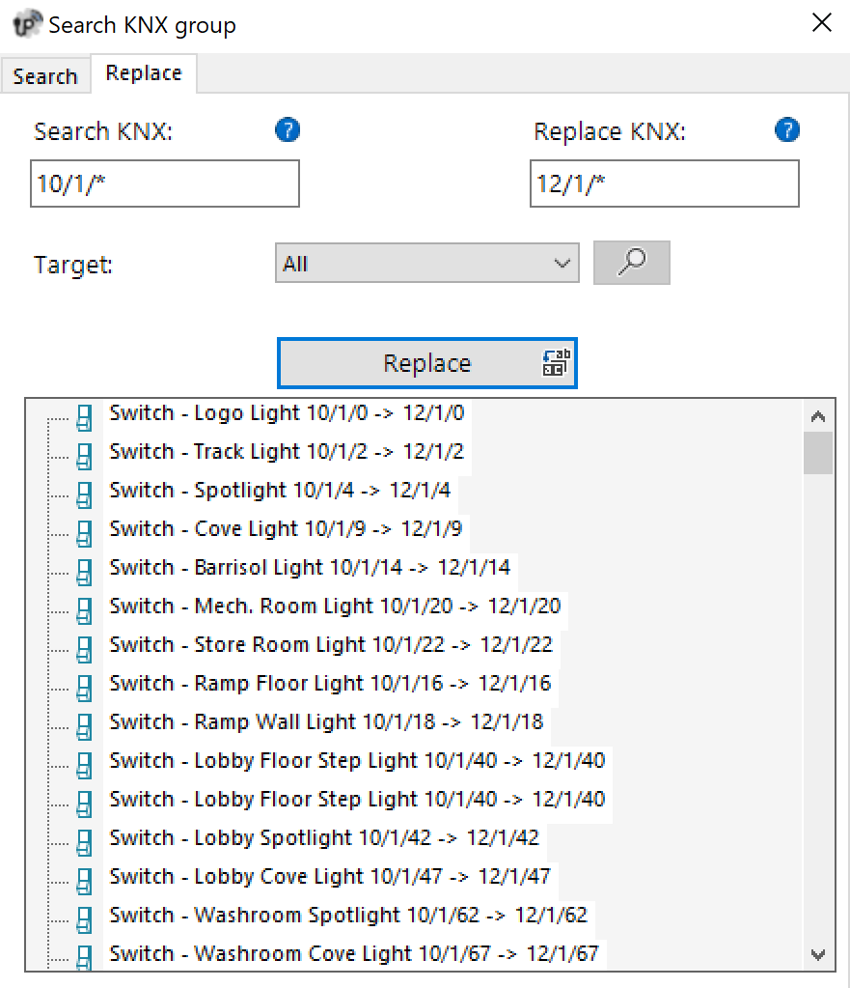Switch to the Search tab
Viewport: 850px width, 988px height.
coord(45,76)
